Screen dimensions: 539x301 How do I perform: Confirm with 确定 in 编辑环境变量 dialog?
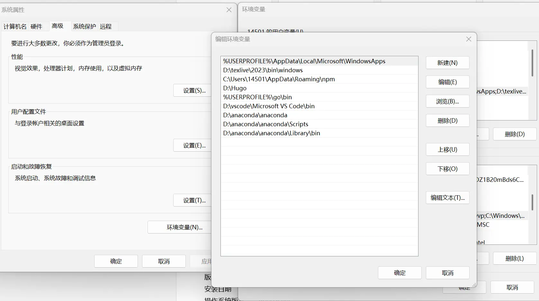[400, 273]
